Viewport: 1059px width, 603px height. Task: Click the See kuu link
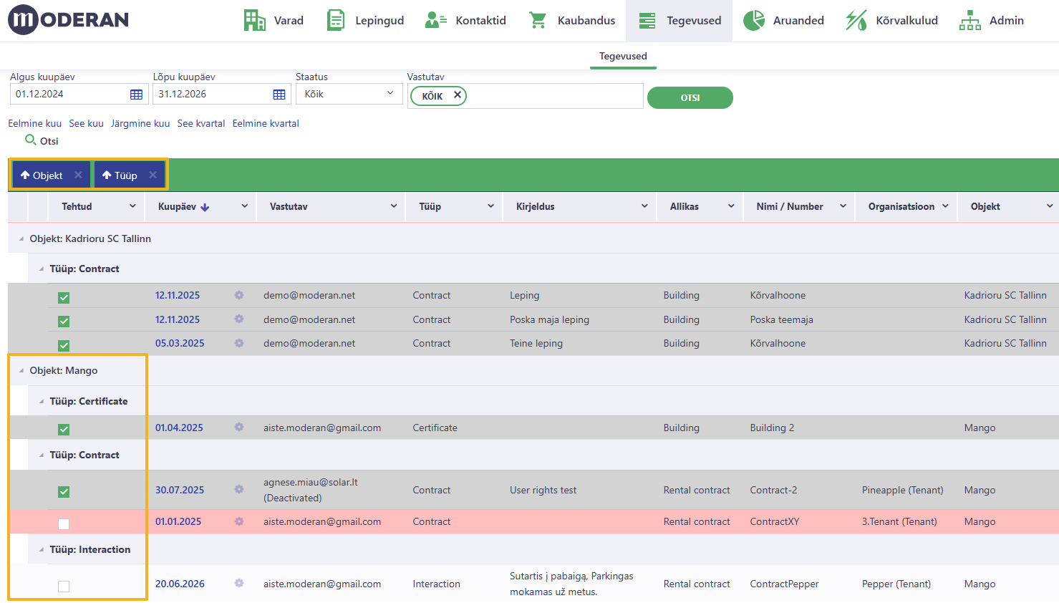pyautogui.click(x=87, y=123)
